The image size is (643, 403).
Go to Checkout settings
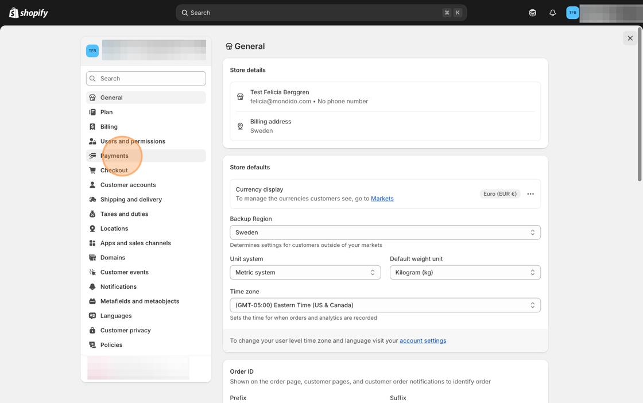[146, 170]
